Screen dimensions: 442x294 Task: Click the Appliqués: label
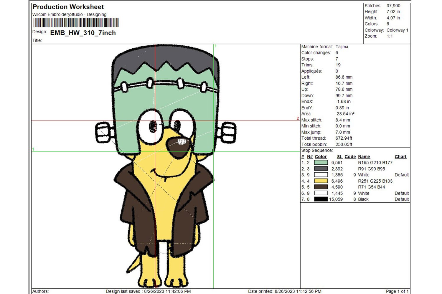pyautogui.click(x=311, y=71)
